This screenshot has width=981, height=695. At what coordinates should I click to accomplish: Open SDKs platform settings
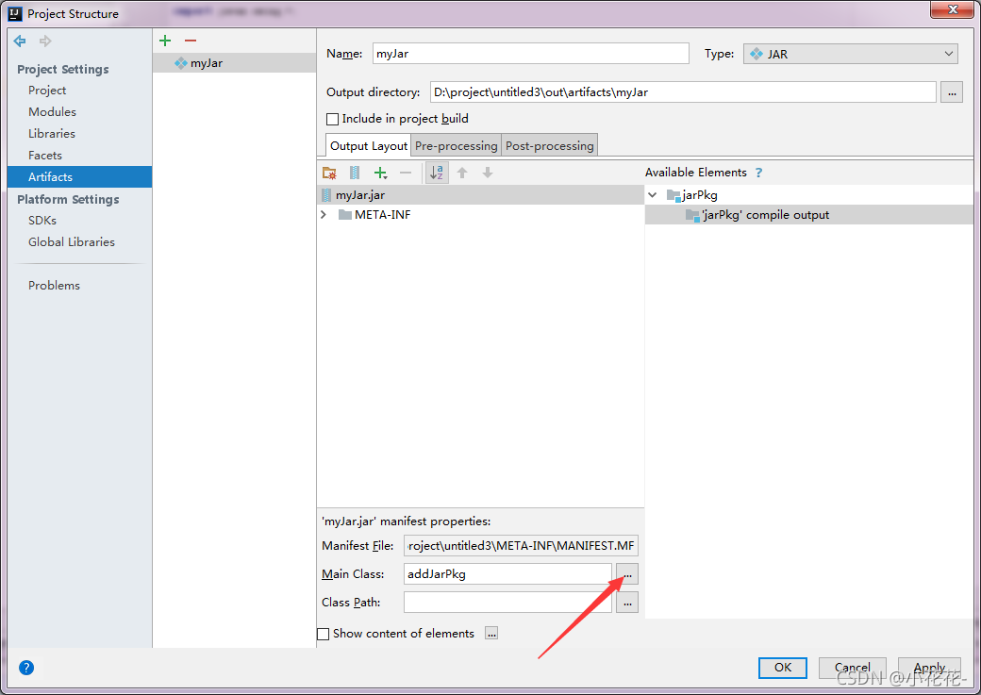pyautogui.click(x=42, y=221)
